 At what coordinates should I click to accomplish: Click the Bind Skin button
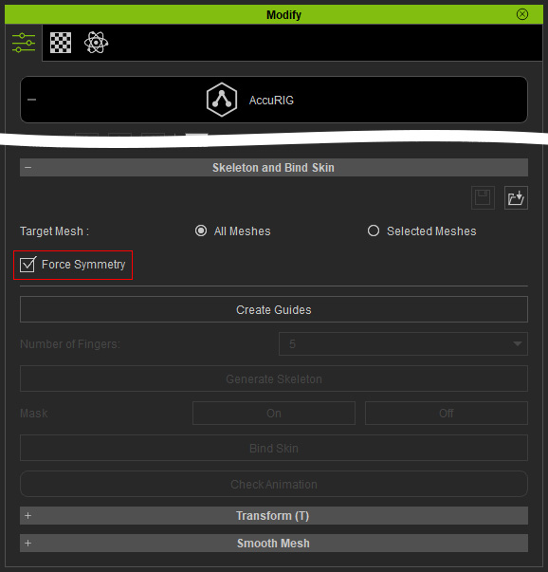274,448
